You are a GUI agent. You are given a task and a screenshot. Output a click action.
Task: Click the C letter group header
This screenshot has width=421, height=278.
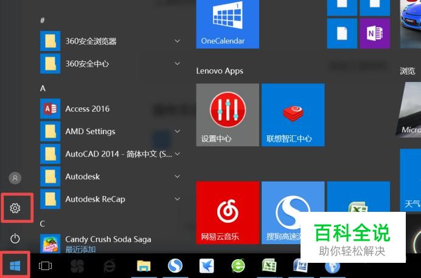(43, 223)
